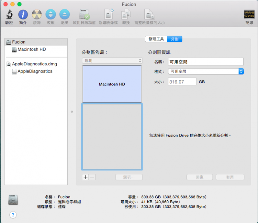Click the disk type value 邏輯卷宗群組

[x=70, y=202]
